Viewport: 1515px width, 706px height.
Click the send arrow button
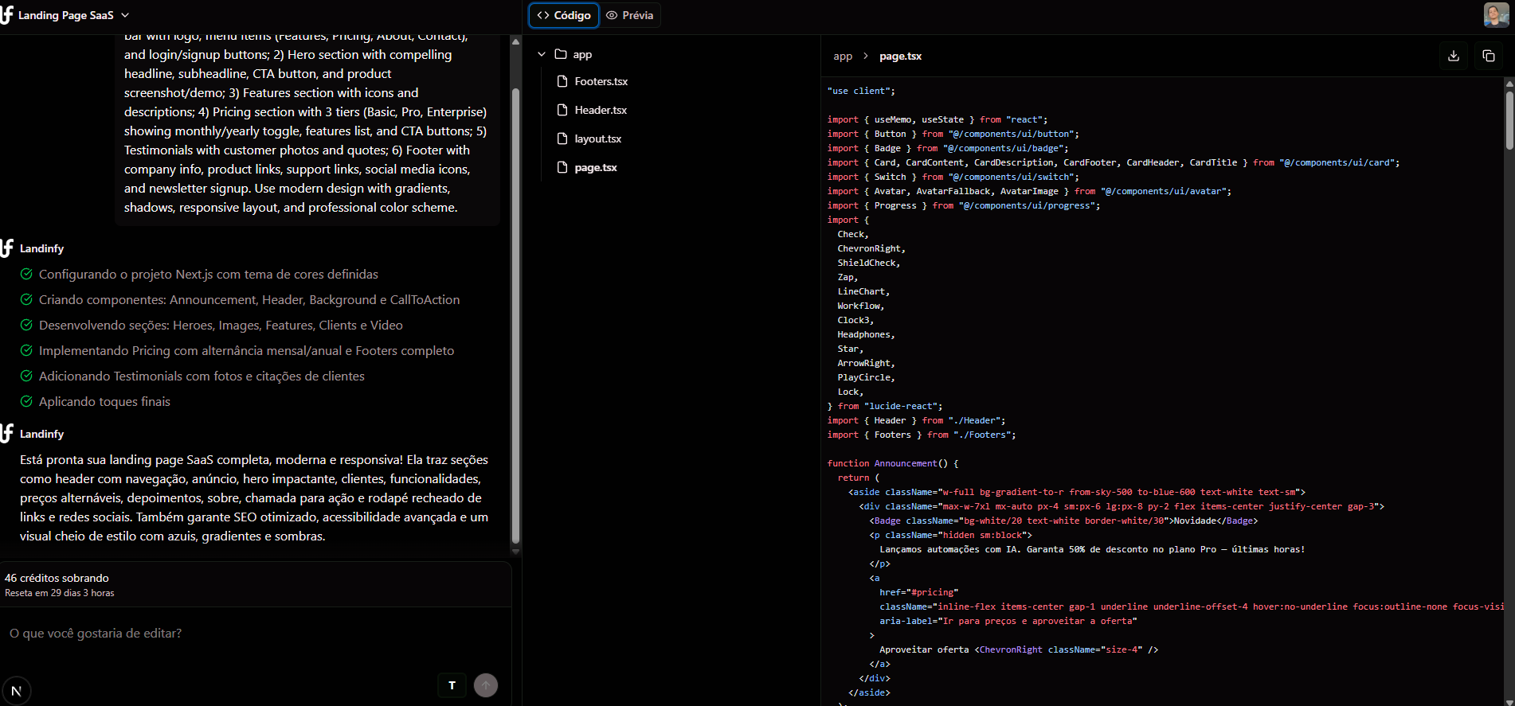485,685
